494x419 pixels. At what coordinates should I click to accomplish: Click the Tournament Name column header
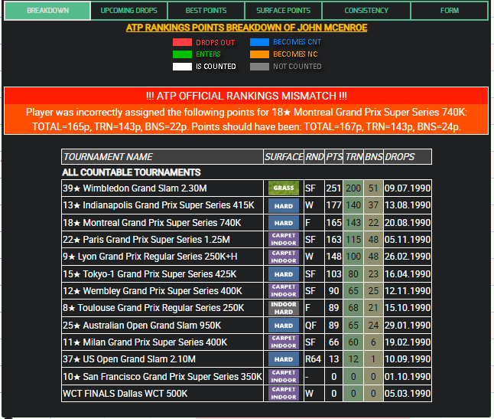pos(162,157)
